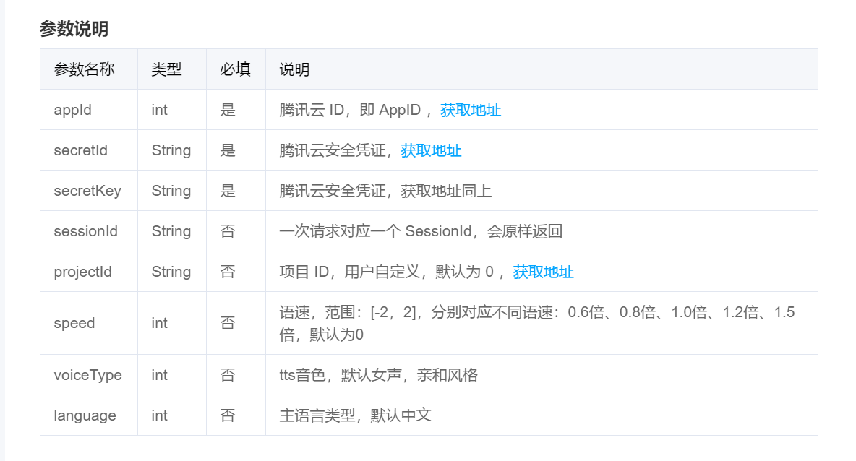Click 否 in the language row
856x461 pixels.
point(228,415)
